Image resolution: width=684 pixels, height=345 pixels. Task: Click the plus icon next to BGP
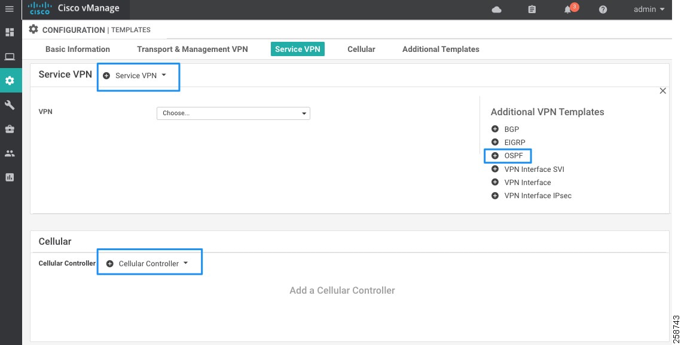(x=494, y=129)
